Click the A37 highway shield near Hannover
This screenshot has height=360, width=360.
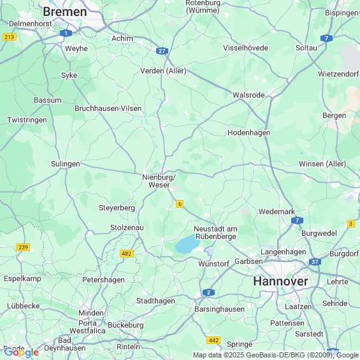tap(315, 262)
